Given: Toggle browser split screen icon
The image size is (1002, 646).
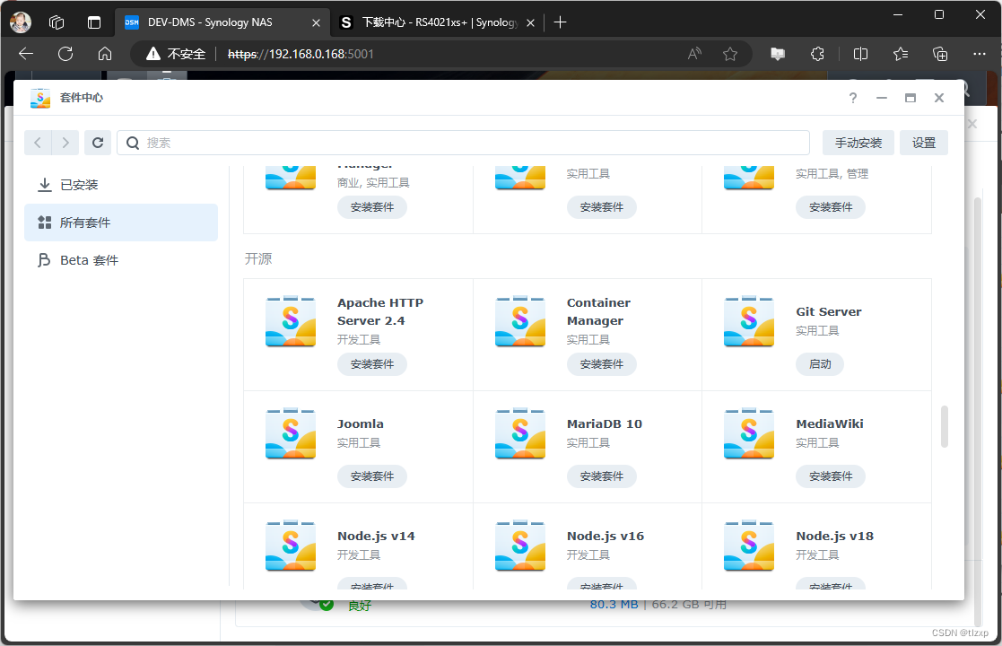Looking at the screenshot, I should [x=861, y=55].
